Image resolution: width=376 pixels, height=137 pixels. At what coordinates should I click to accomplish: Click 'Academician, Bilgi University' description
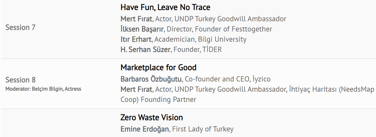tap(201, 39)
